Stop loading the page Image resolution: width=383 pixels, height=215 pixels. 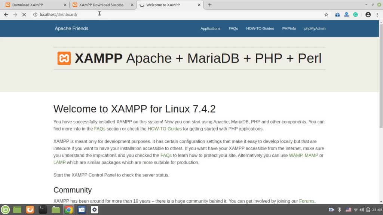point(24,15)
